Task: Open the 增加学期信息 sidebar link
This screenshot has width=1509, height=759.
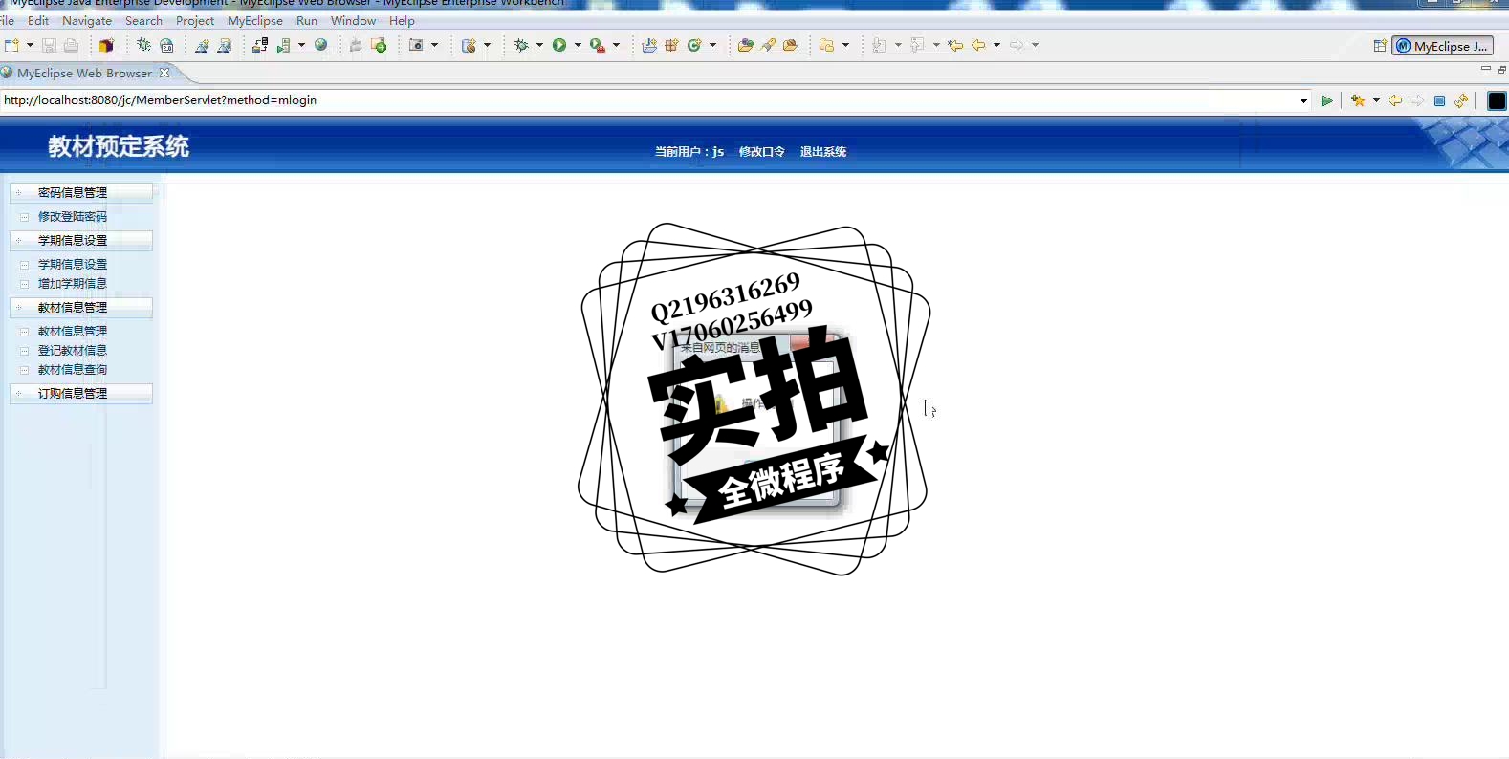Action: pos(73,284)
